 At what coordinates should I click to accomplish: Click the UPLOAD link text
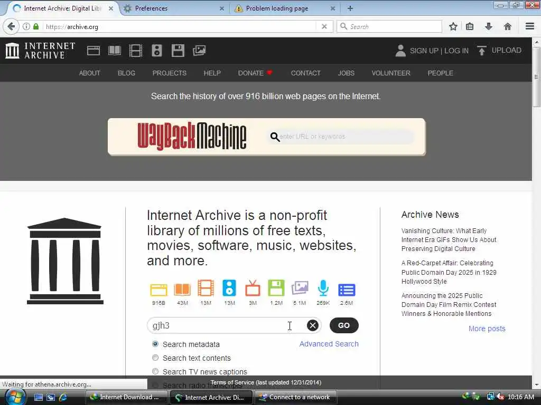click(x=507, y=50)
